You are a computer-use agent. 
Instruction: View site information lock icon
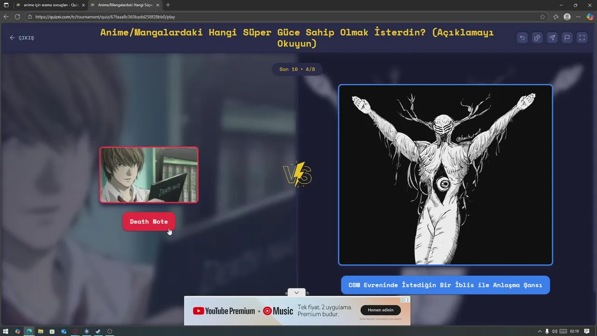pos(30,17)
